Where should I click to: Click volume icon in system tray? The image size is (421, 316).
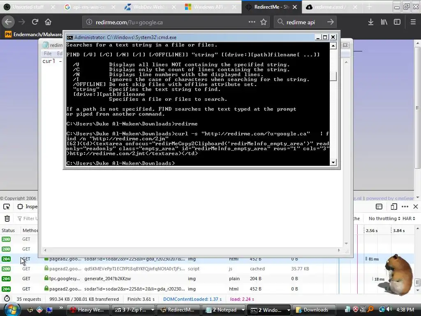click(389, 309)
